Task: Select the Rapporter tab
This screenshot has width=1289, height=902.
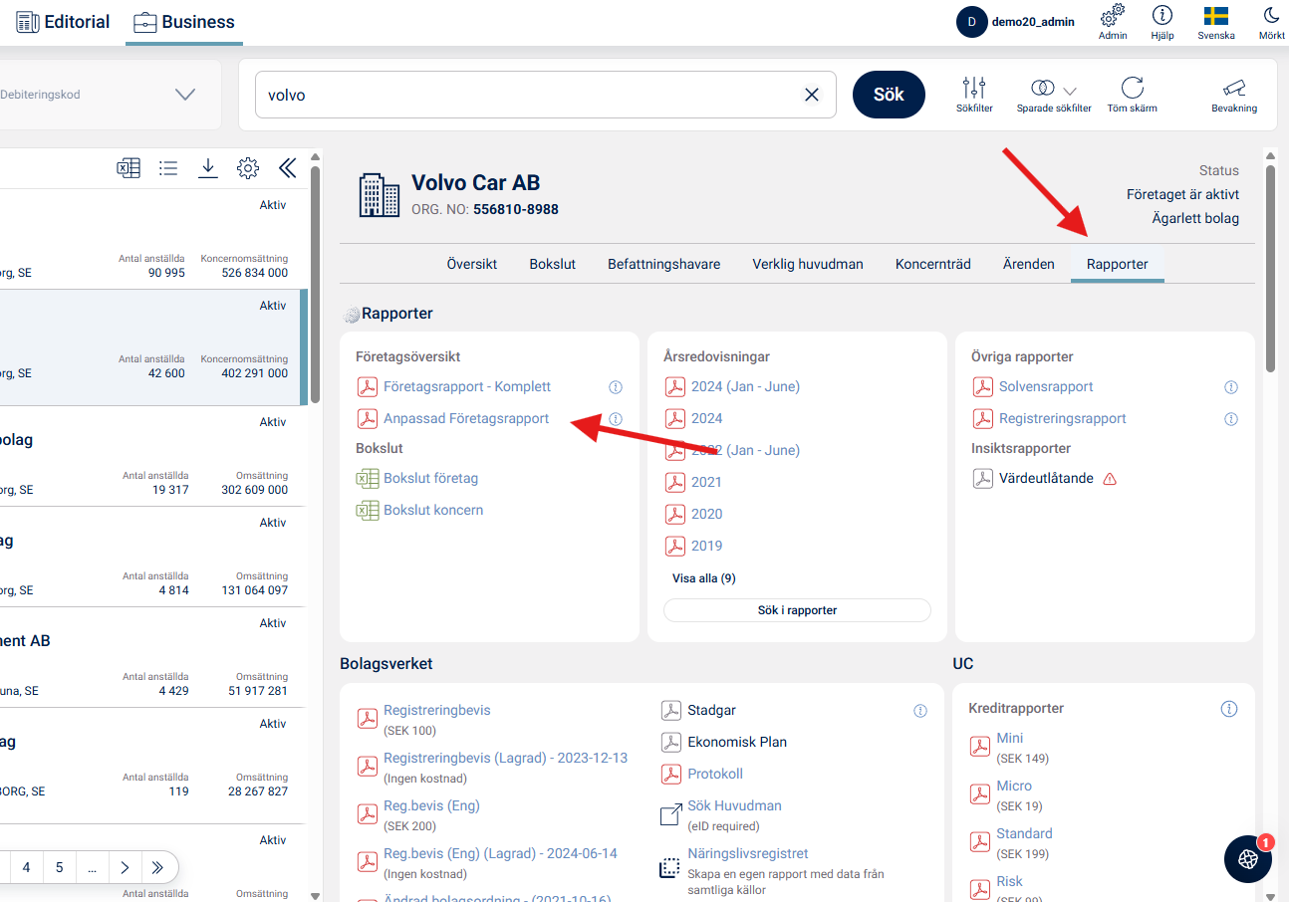Action: [1118, 264]
